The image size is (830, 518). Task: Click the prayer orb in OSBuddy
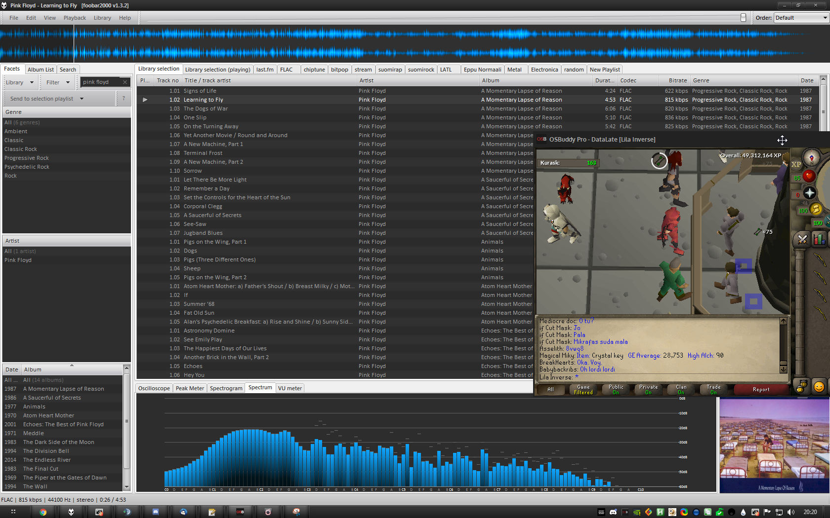(809, 193)
